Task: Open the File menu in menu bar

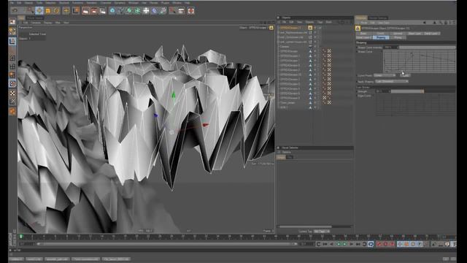Action: click(12, 3)
